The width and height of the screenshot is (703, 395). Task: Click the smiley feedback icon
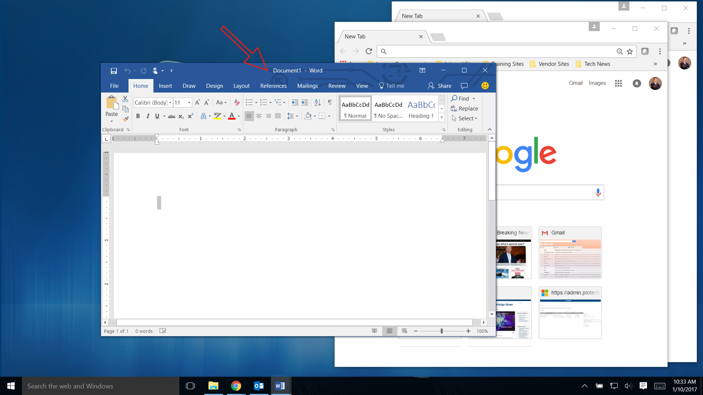tap(485, 86)
